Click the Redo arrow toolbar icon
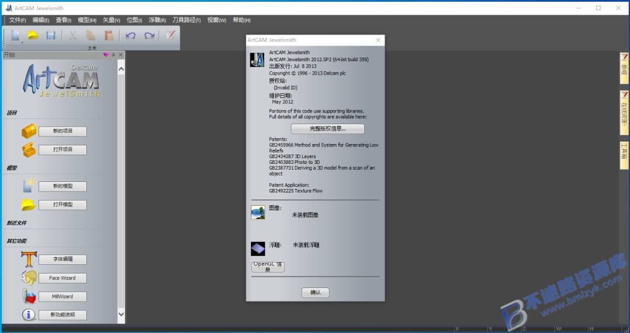The image size is (630, 333). click(x=149, y=36)
